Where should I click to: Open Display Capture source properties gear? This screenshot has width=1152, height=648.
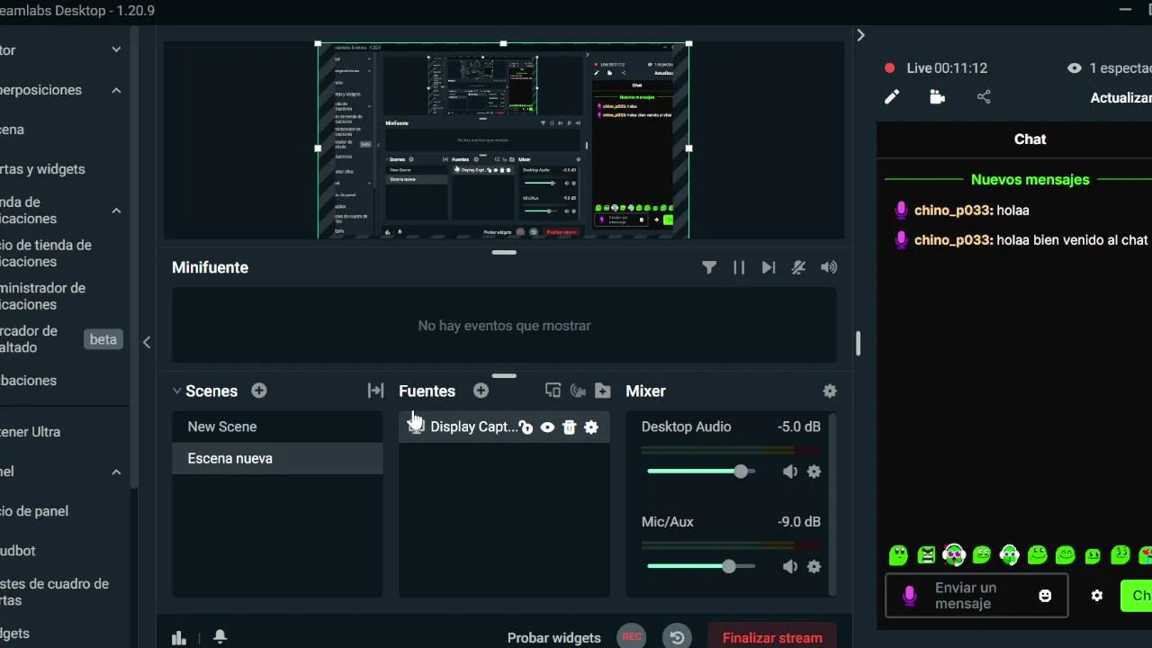point(591,427)
